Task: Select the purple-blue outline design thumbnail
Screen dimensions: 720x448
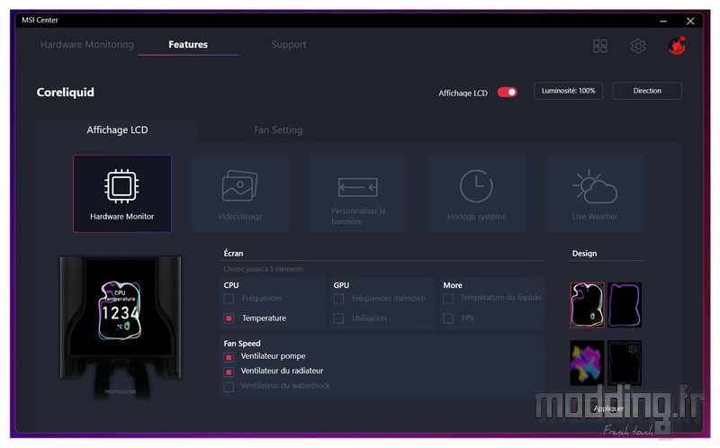Action: coord(625,305)
